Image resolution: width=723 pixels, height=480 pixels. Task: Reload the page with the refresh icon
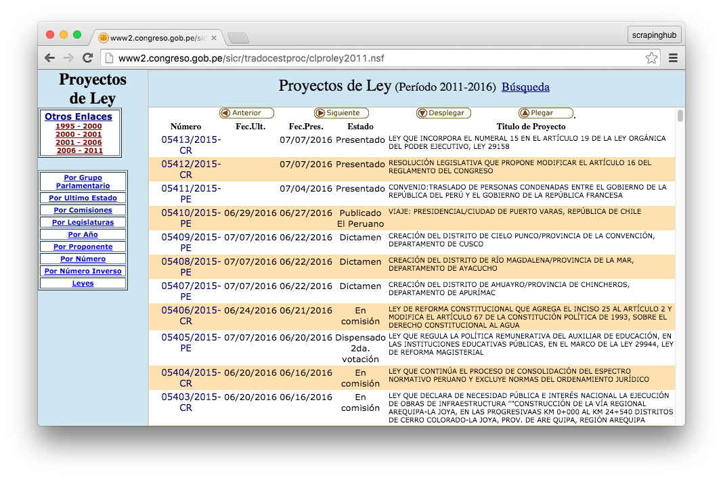87,58
